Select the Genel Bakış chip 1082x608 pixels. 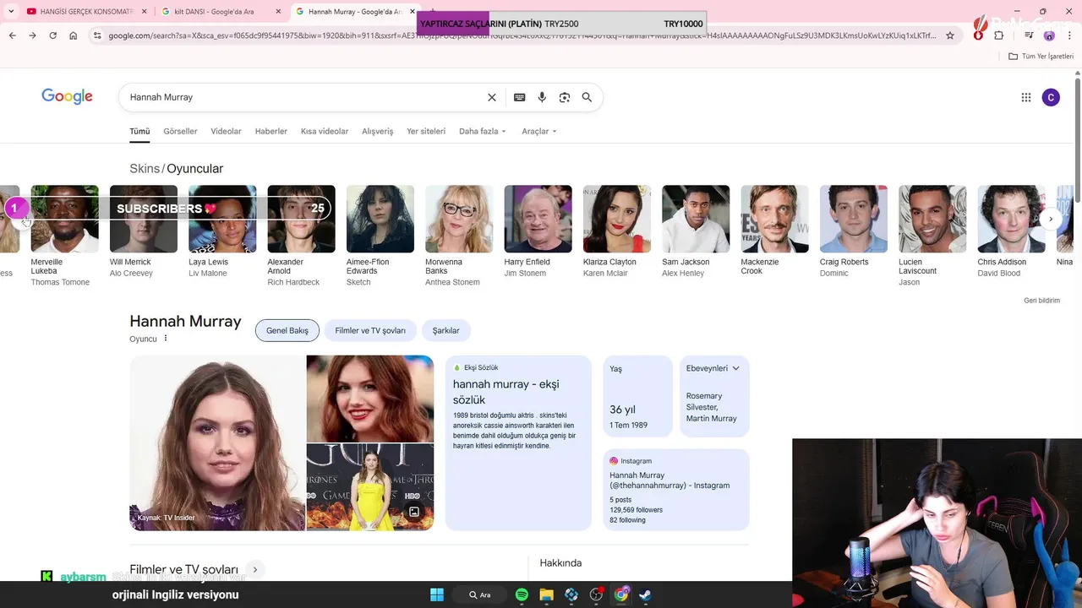tap(287, 330)
